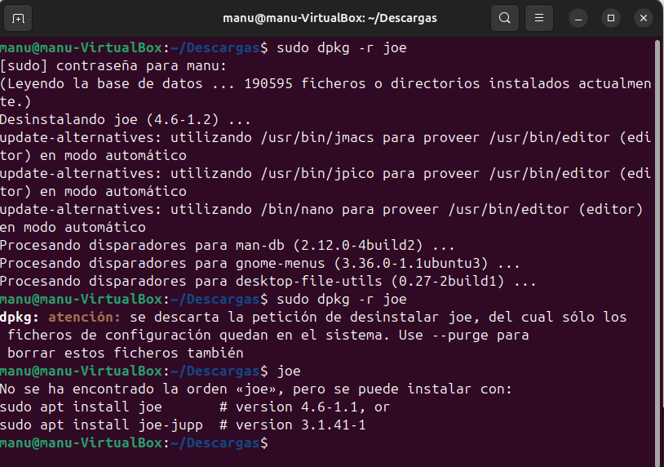This screenshot has width=664, height=467.
Task: Click the terminal's vertical scrollbar
Action: click(x=659, y=245)
